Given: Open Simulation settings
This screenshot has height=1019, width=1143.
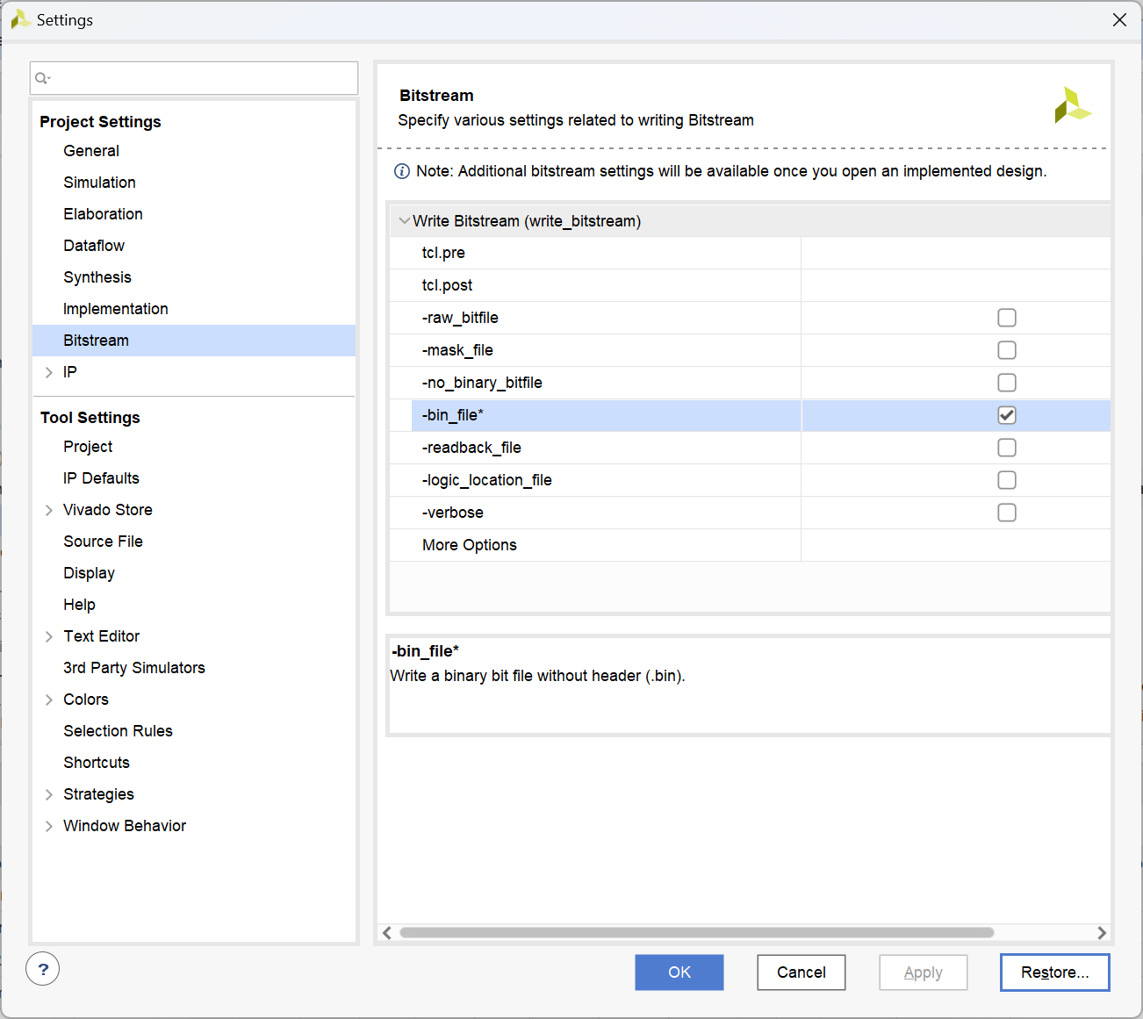Looking at the screenshot, I should (99, 183).
